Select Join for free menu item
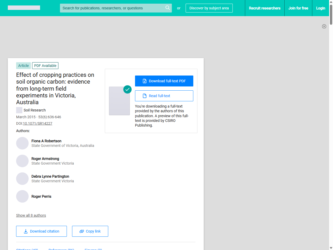Screen dimensions: 333x250 tap(298, 8)
